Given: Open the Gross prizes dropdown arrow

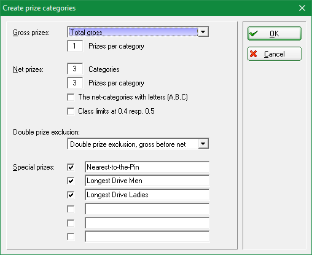Looking at the screenshot, I should click(203, 32).
